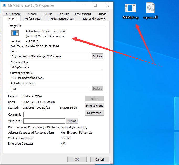Screen dimensions: 179x165
Task: Click the parent process 'cmd.exe(5260)' text
Action: click(x=32, y=96)
